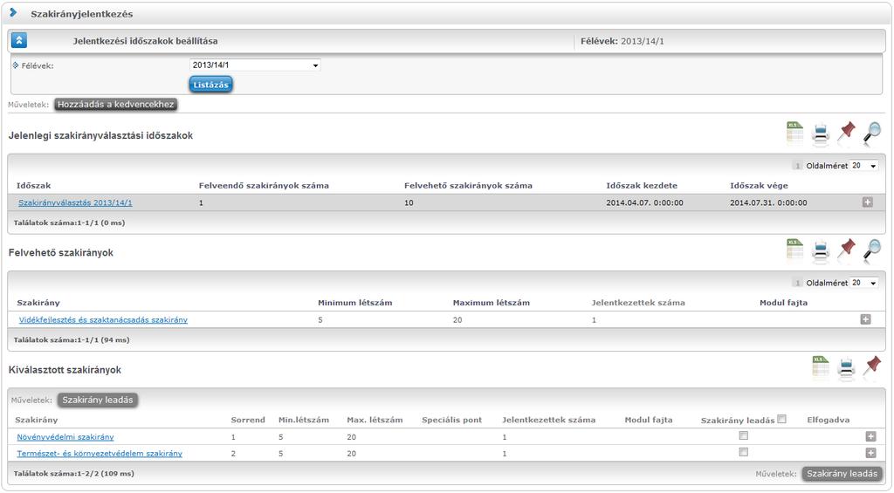The width and height of the screenshot is (894, 493).
Task: Sort by Min.létszám column header
Action: click(304, 420)
